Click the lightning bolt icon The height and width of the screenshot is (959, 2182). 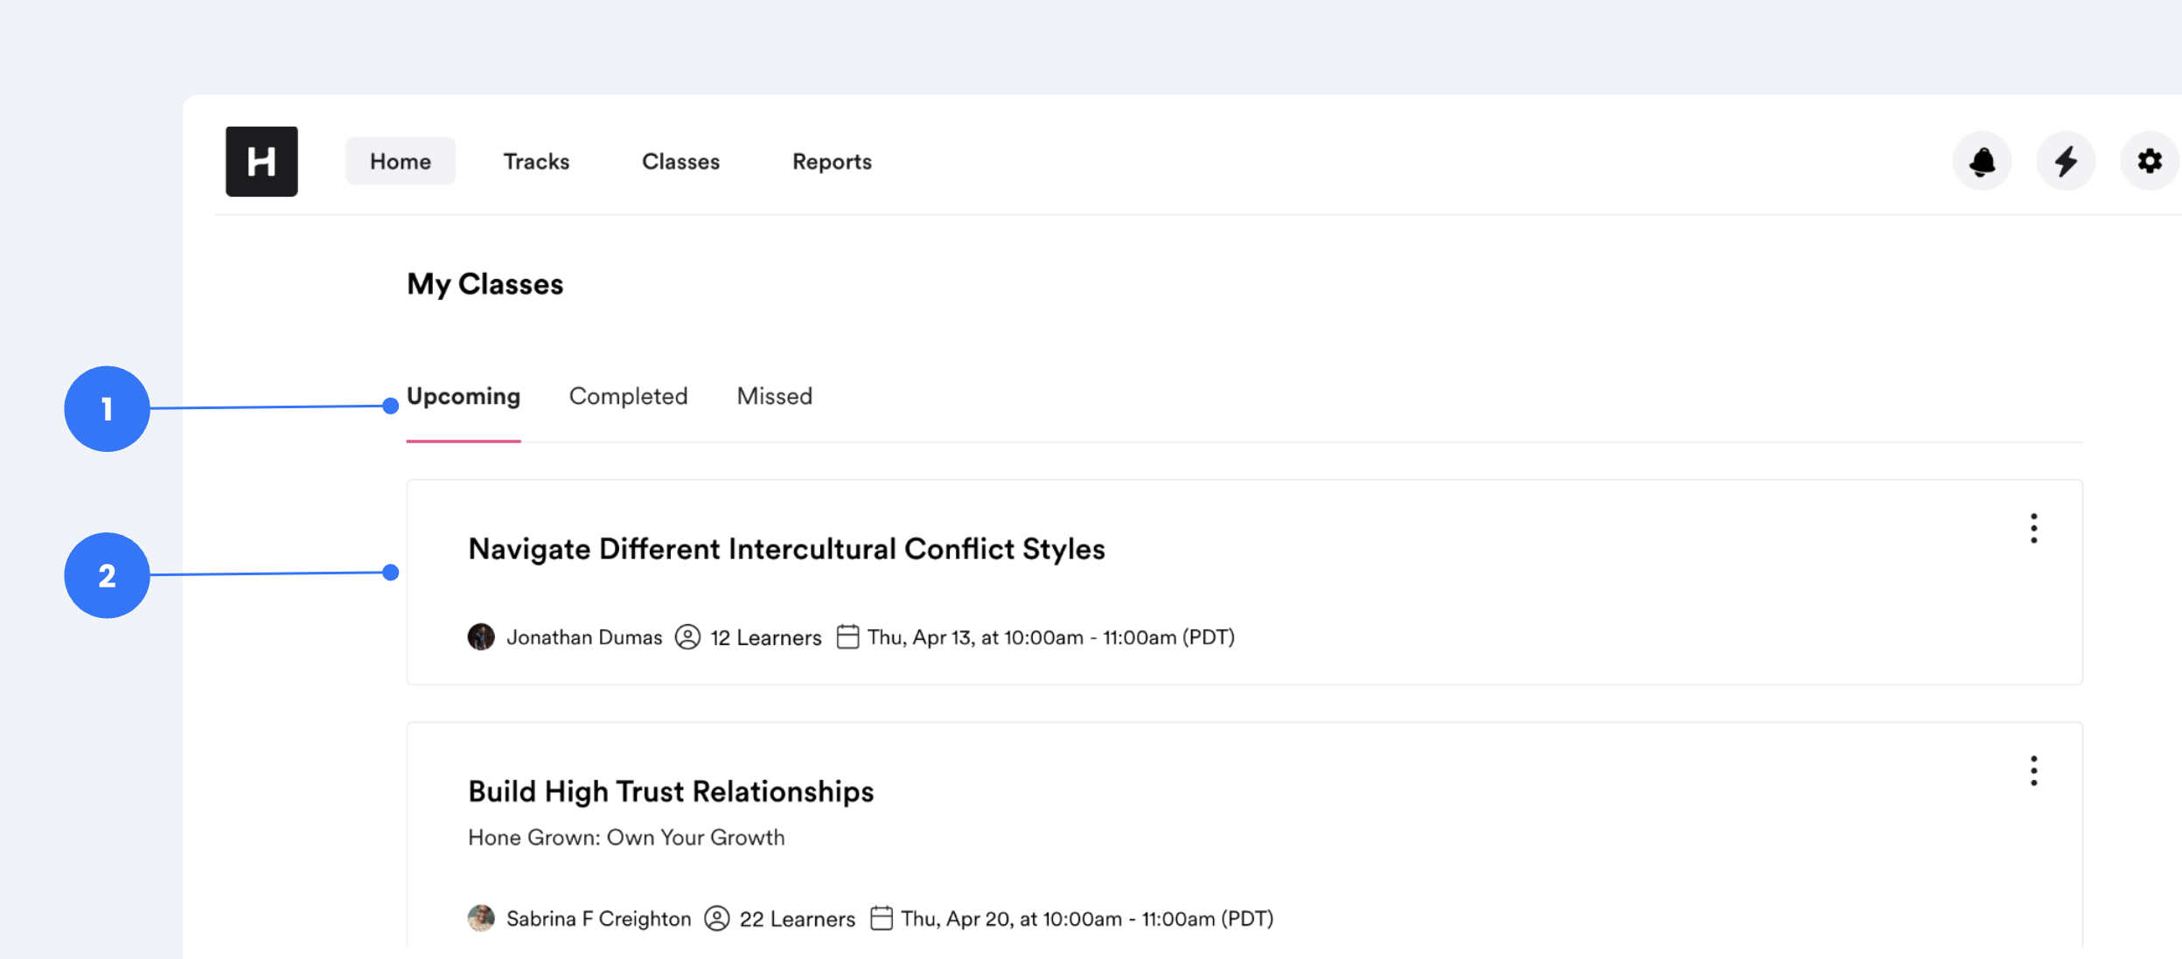(2066, 162)
